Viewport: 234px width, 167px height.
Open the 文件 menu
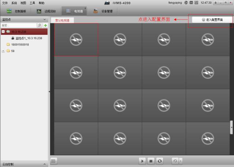tap(5, 3)
